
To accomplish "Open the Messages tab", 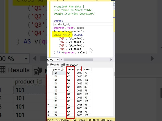I will (72, 65).
